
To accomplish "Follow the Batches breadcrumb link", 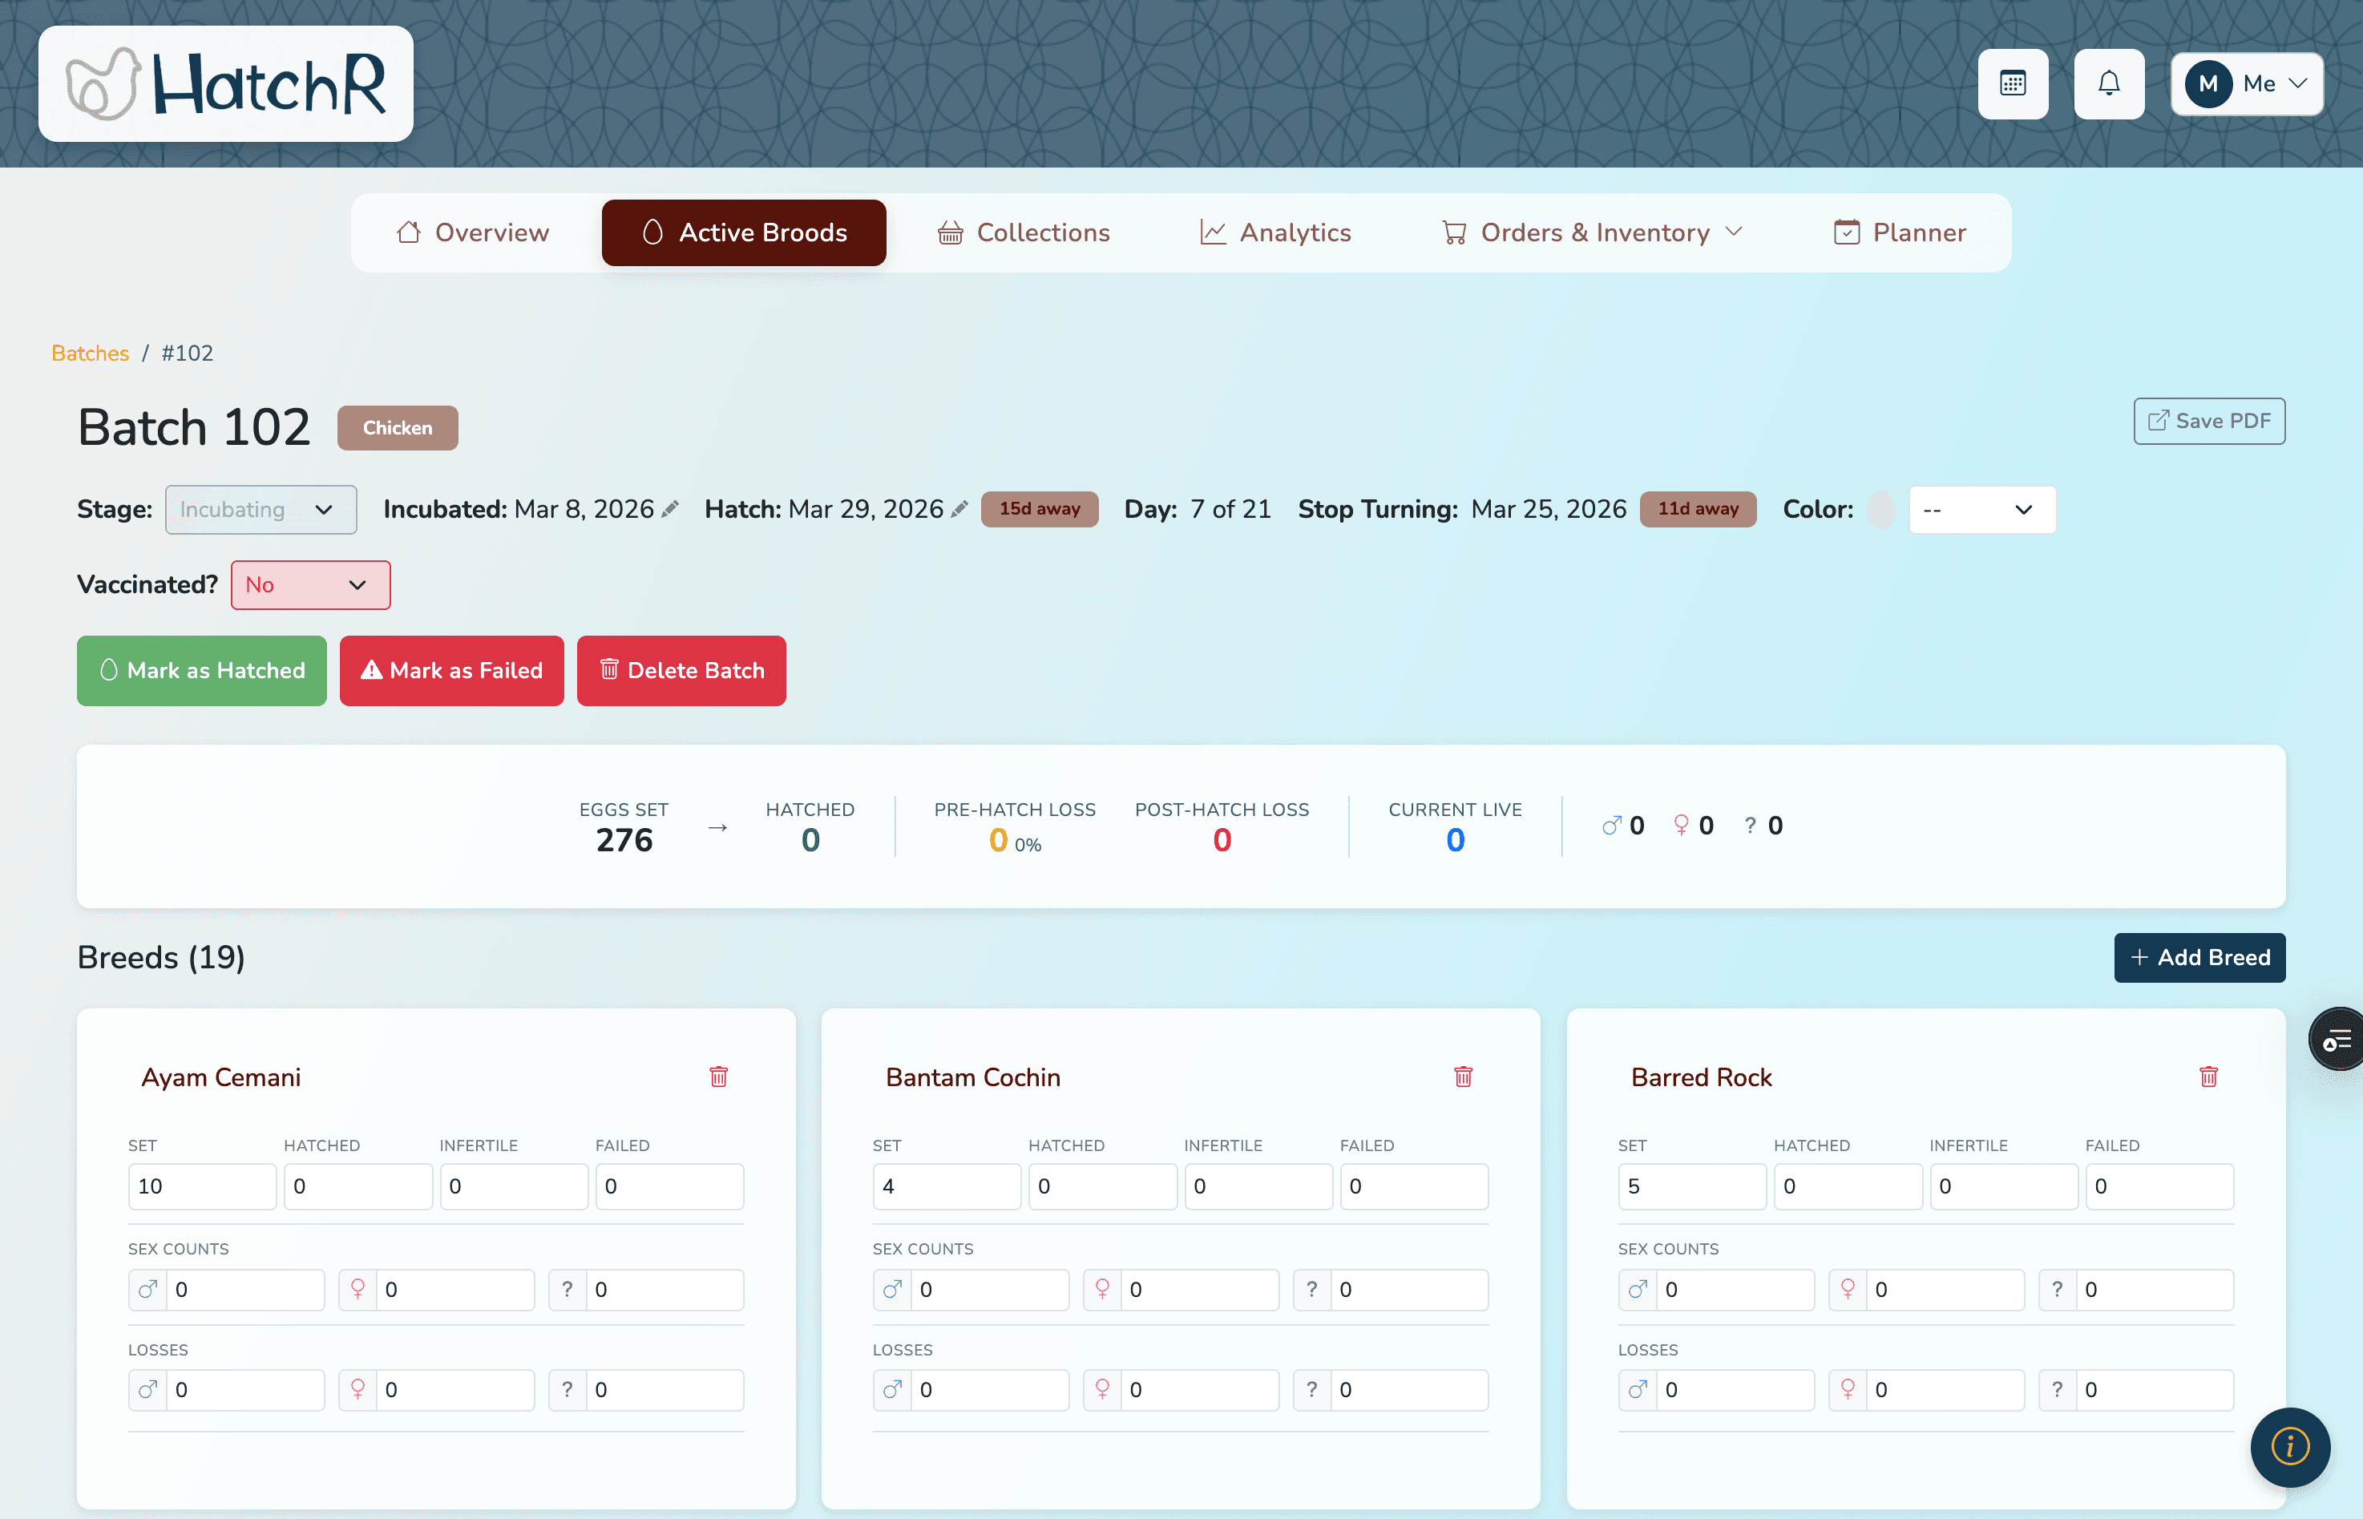I will click(x=90, y=352).
